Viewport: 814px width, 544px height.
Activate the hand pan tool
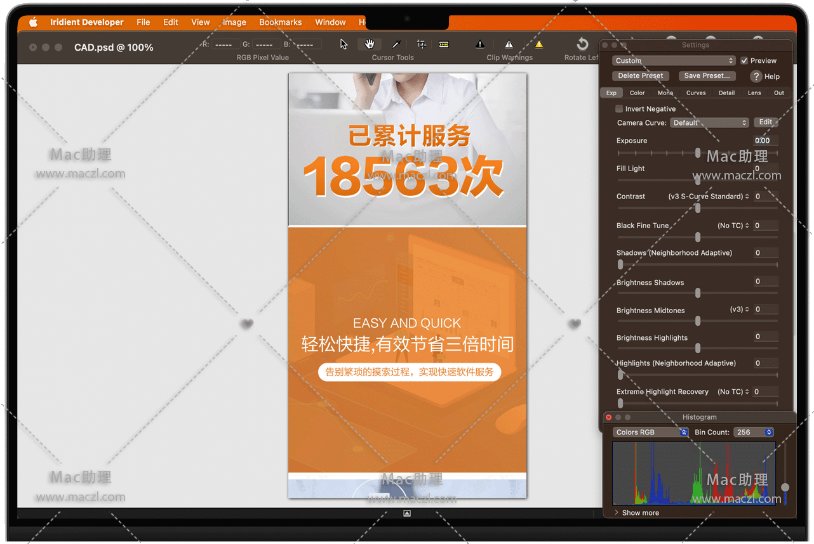pyautogui.click(x=370, y=44)
